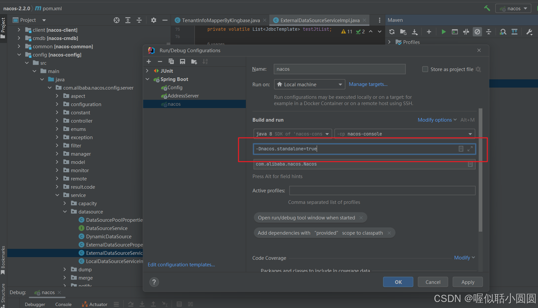Enable Store as project file checkbox
538x308 pixels.
click(x=425, y=69)
